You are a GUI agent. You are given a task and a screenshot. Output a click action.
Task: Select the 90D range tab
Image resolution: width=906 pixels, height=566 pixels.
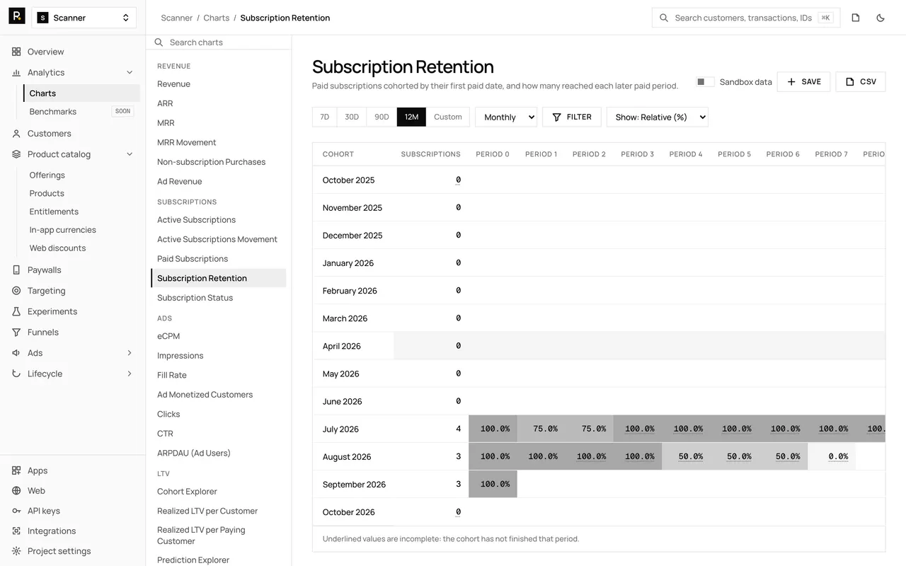point(382,117)
